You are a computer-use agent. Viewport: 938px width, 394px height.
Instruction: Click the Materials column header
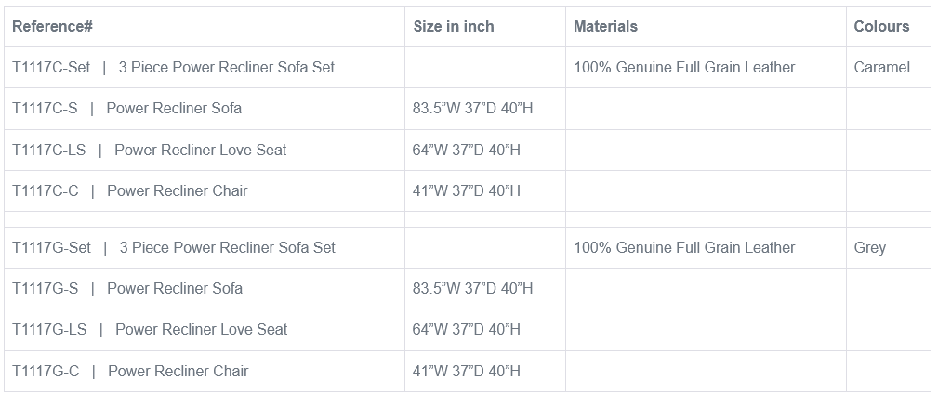605,27
